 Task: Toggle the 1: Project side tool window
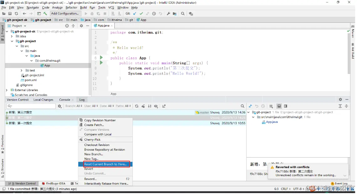click(x=3, y=33)
